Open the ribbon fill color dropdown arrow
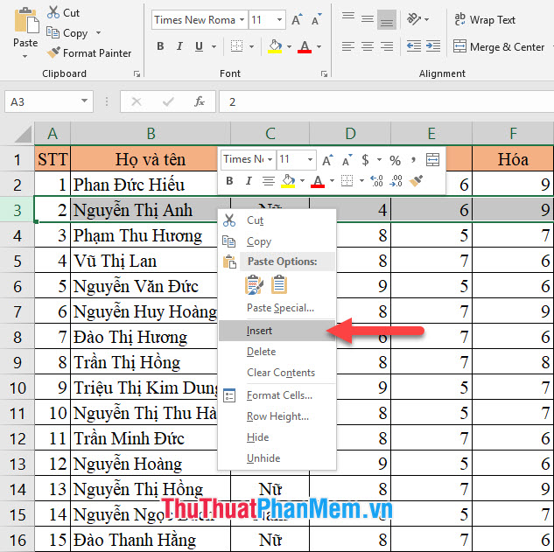554x552 pixels. coord(289,46)
